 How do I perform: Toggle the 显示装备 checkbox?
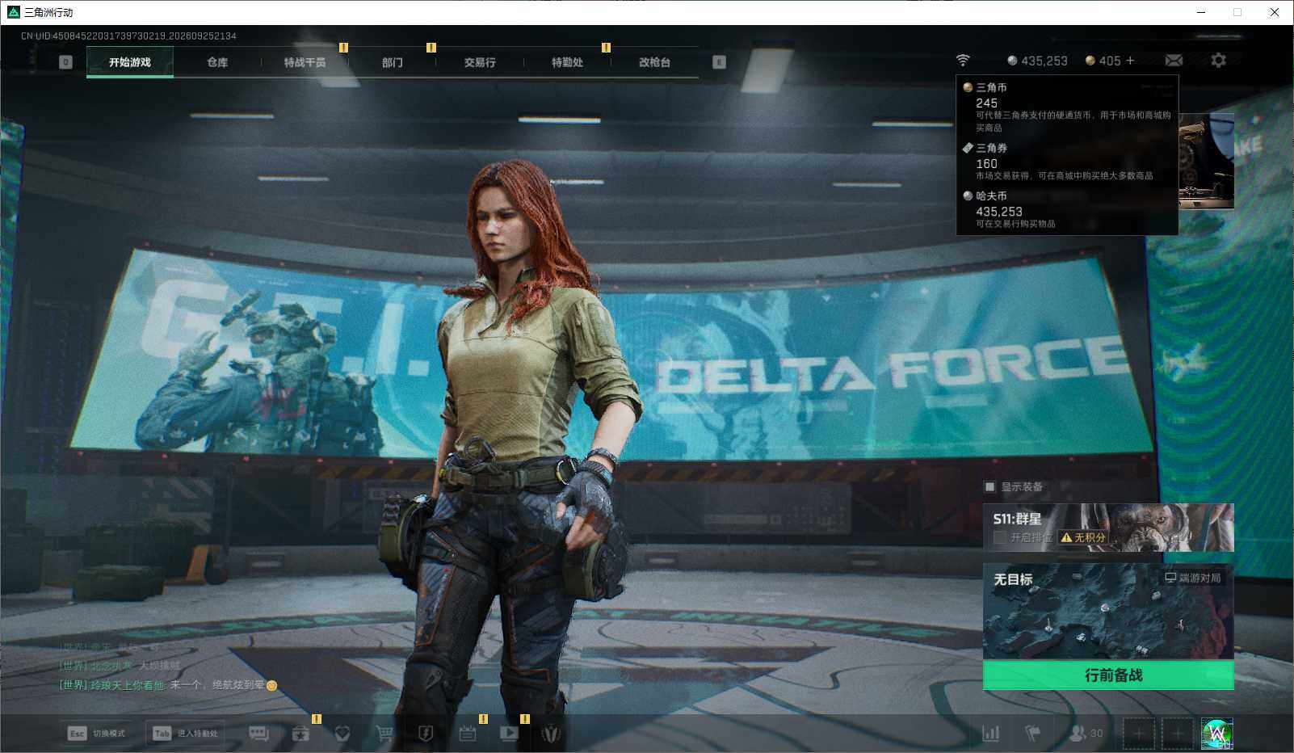tap(989, 487)
